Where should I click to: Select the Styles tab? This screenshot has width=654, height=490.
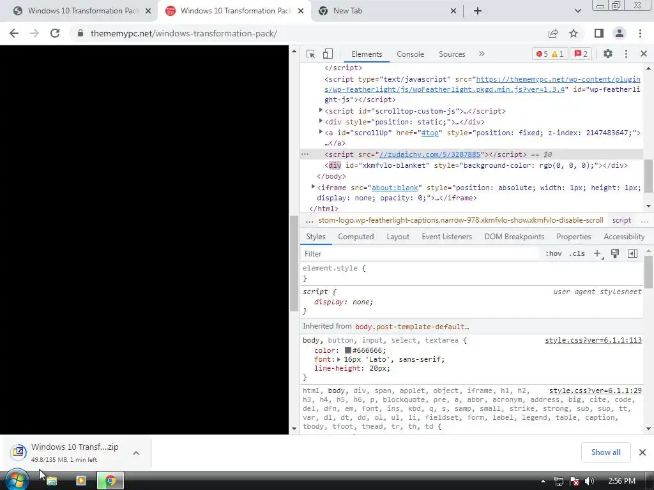click(x=316, y=237)
